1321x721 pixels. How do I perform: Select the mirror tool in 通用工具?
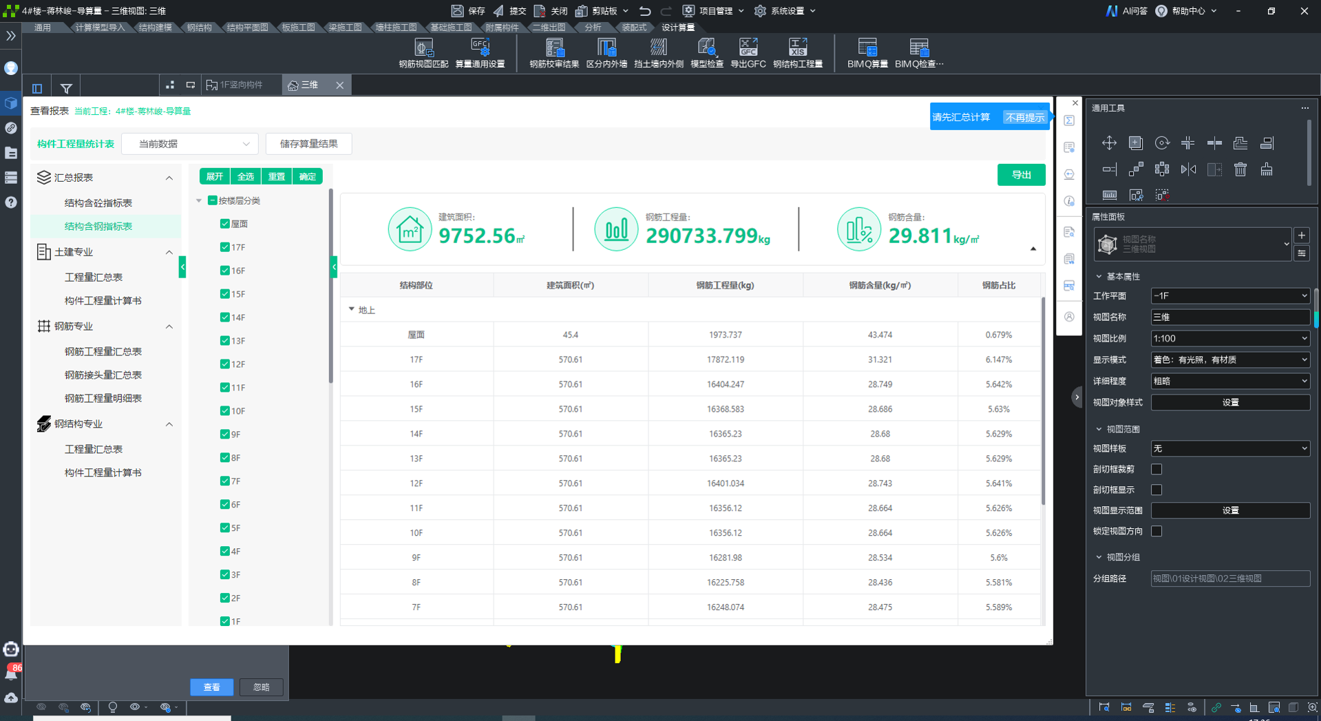tap(1188, 169)
